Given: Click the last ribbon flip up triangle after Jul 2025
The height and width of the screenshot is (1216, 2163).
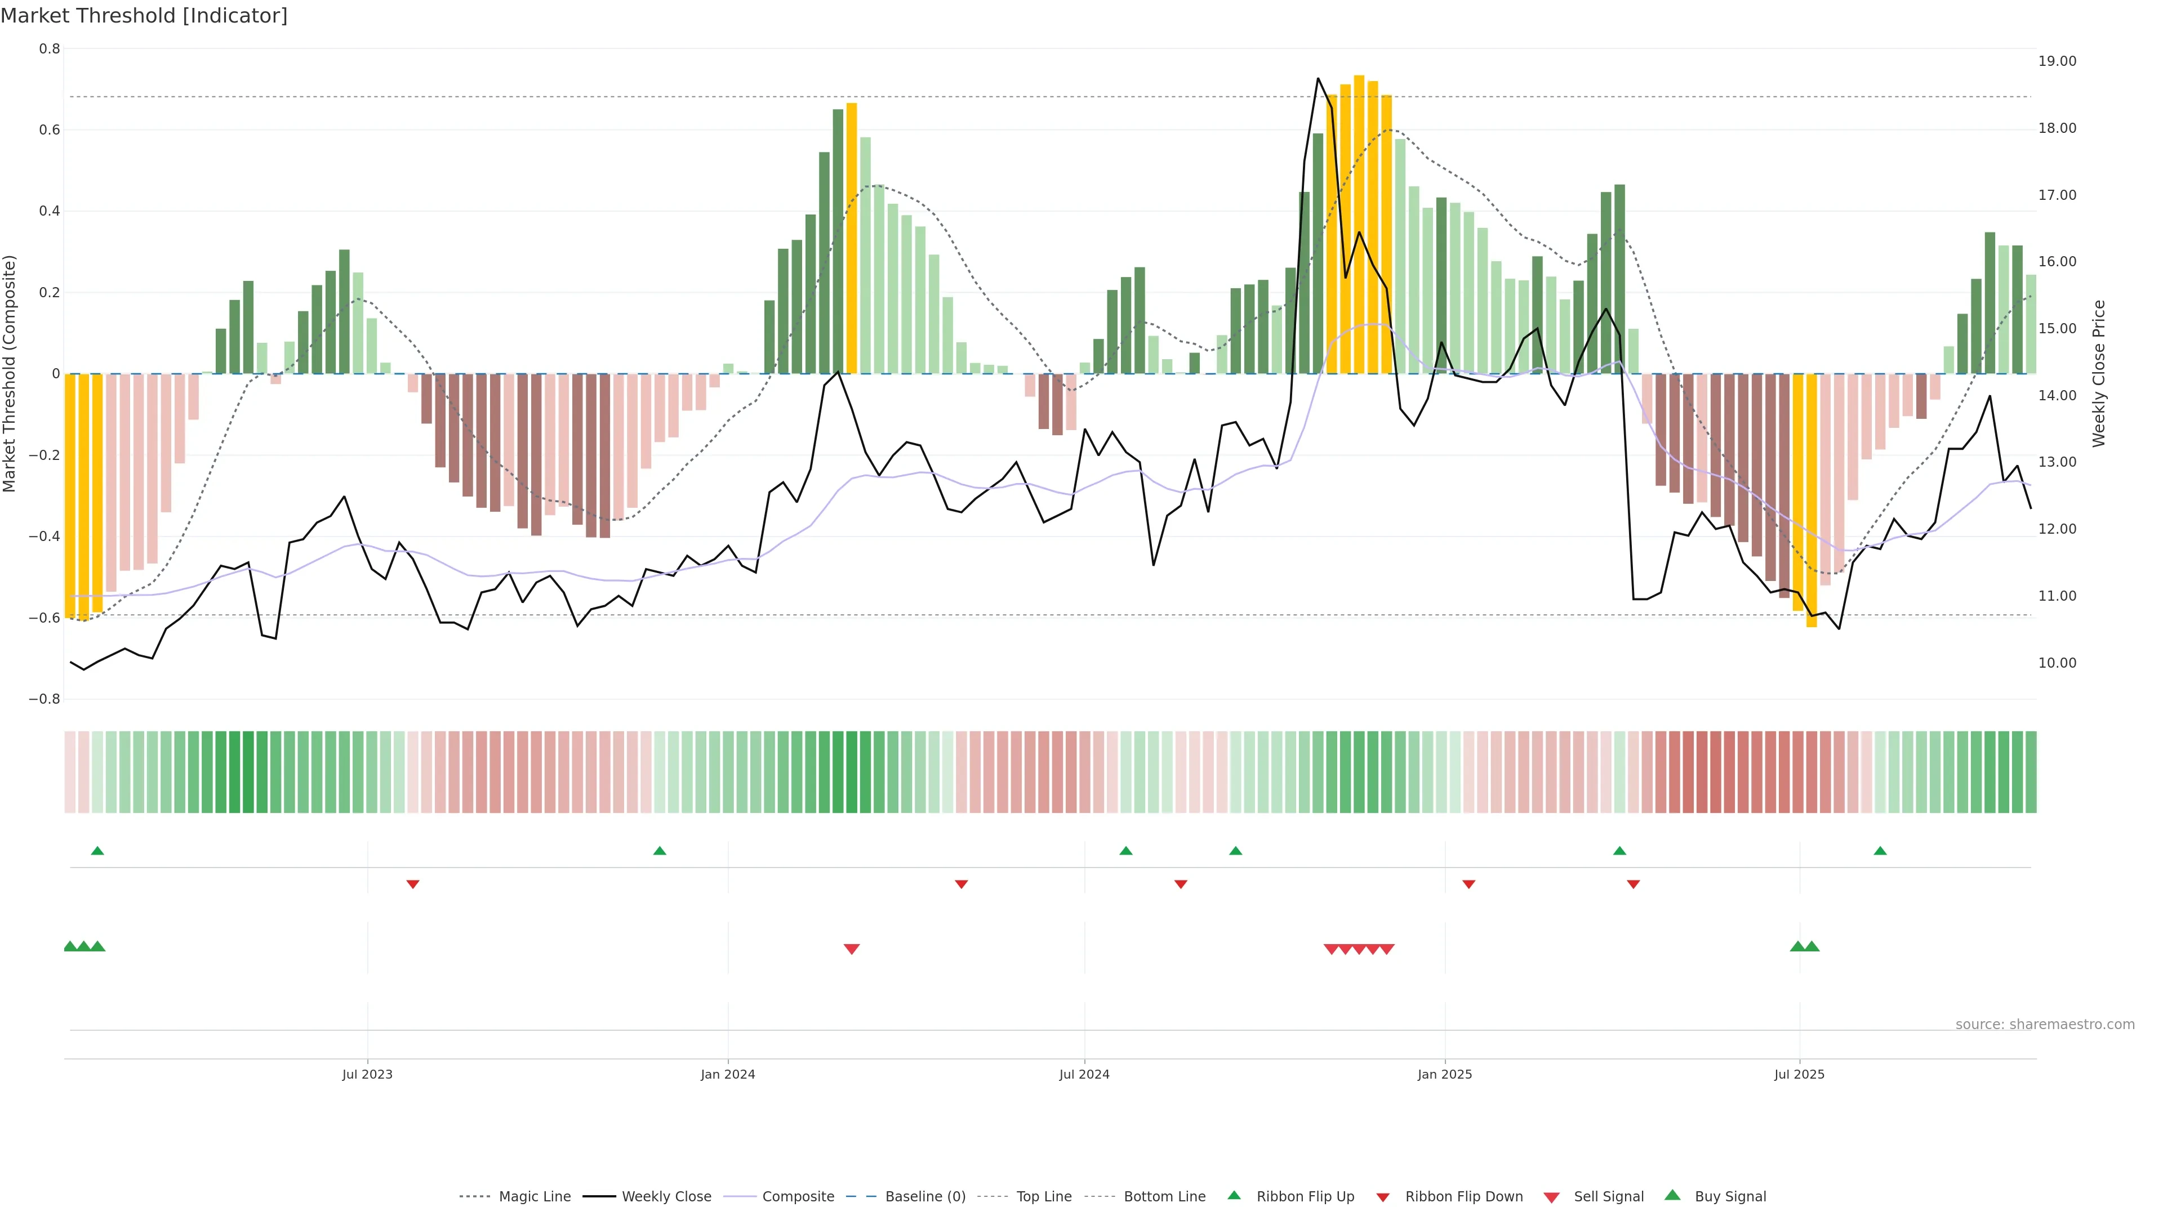Looking at the screenshot, I should 1880,851.
